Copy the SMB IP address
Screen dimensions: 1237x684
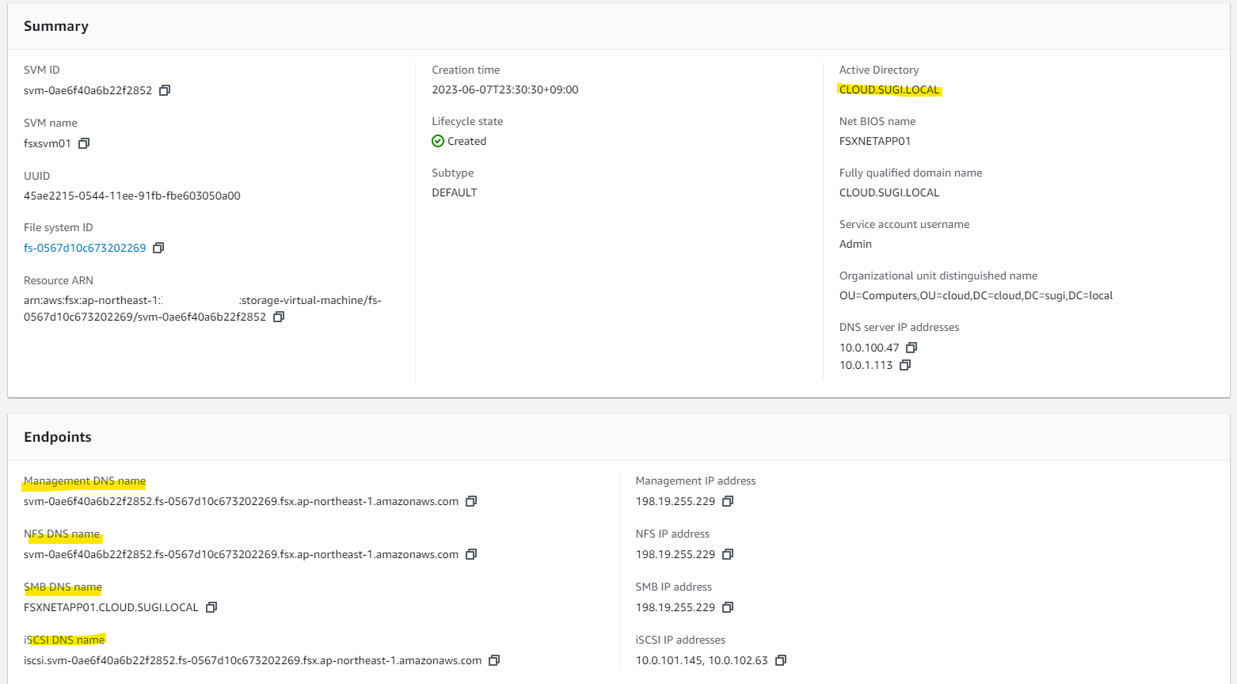tap(728, 607)
